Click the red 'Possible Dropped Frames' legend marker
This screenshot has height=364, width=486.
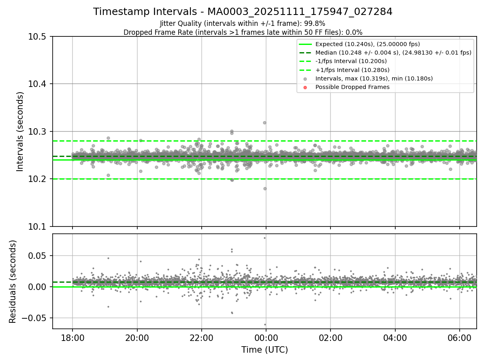(x=305, y=87)
